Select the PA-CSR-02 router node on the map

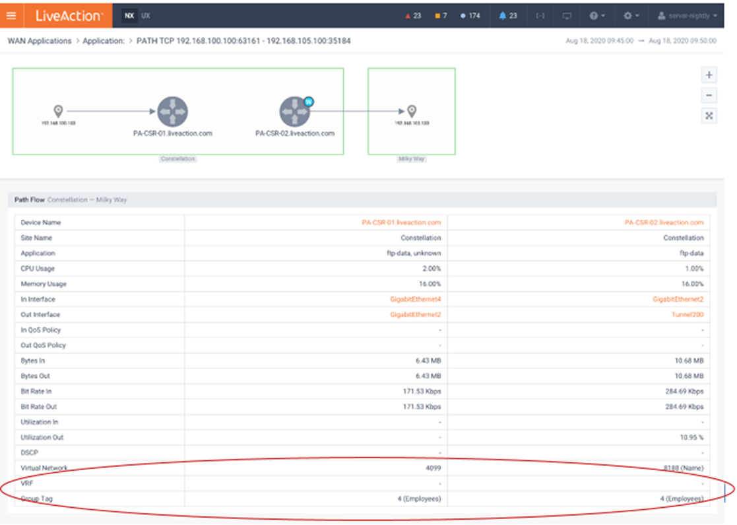295,111
